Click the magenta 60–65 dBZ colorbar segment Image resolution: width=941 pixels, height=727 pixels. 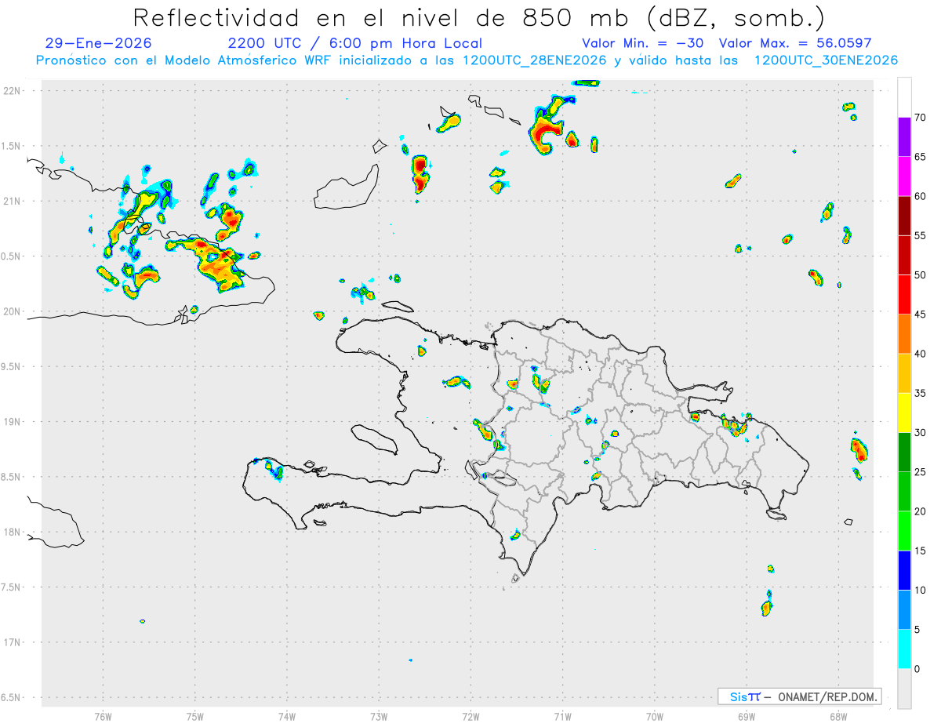tap(904, 176)
